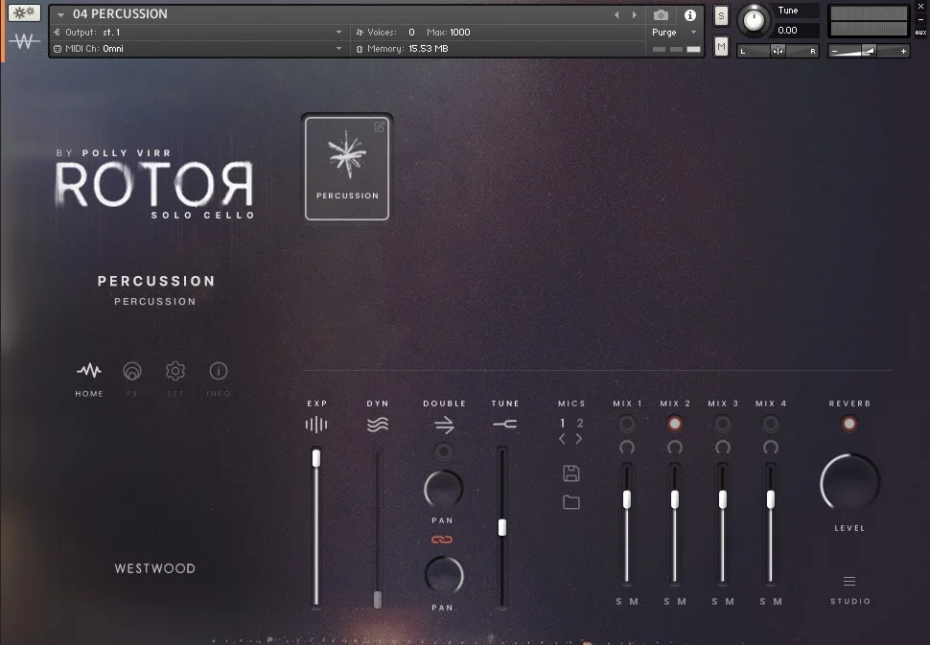Open the INFO page icon
The image size is (930, 645).
tap(219, 371)
